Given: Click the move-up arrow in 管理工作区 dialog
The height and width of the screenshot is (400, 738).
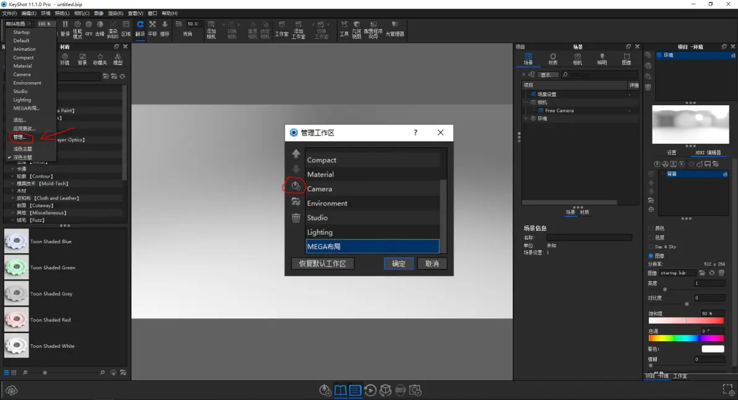Looking at the screenshot, I should point(295,154).
